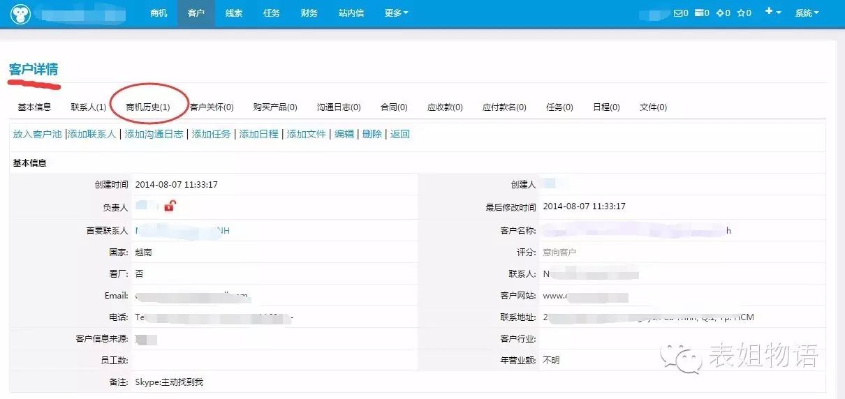
Task: Click the 国家 value 越南
Action: click(144, 252)
